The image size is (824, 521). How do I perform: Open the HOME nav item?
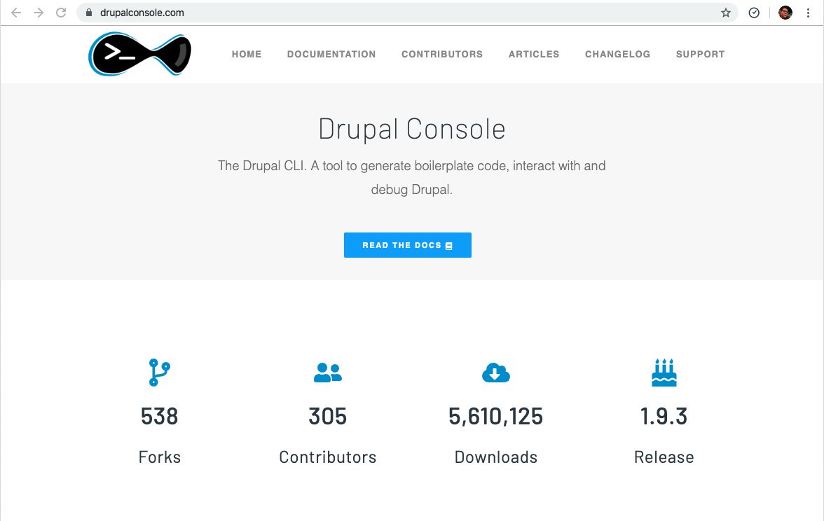[247, 54]
